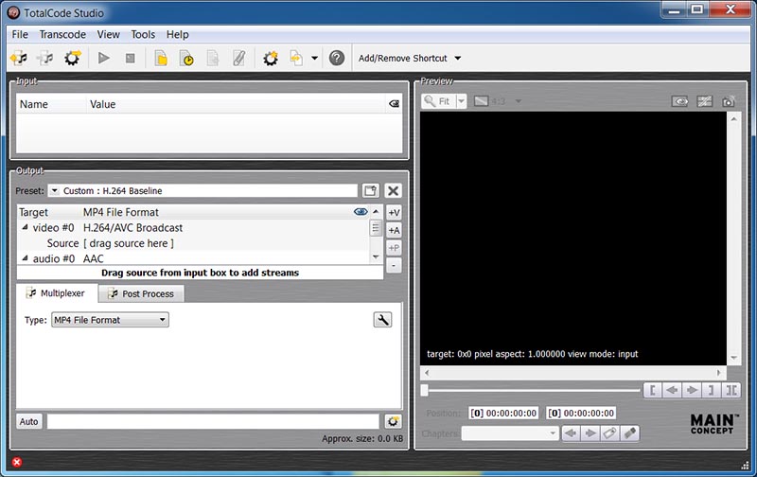Switch to the Post Process tab
Viewport: 757px width, 477px height.
click(141, 293)
